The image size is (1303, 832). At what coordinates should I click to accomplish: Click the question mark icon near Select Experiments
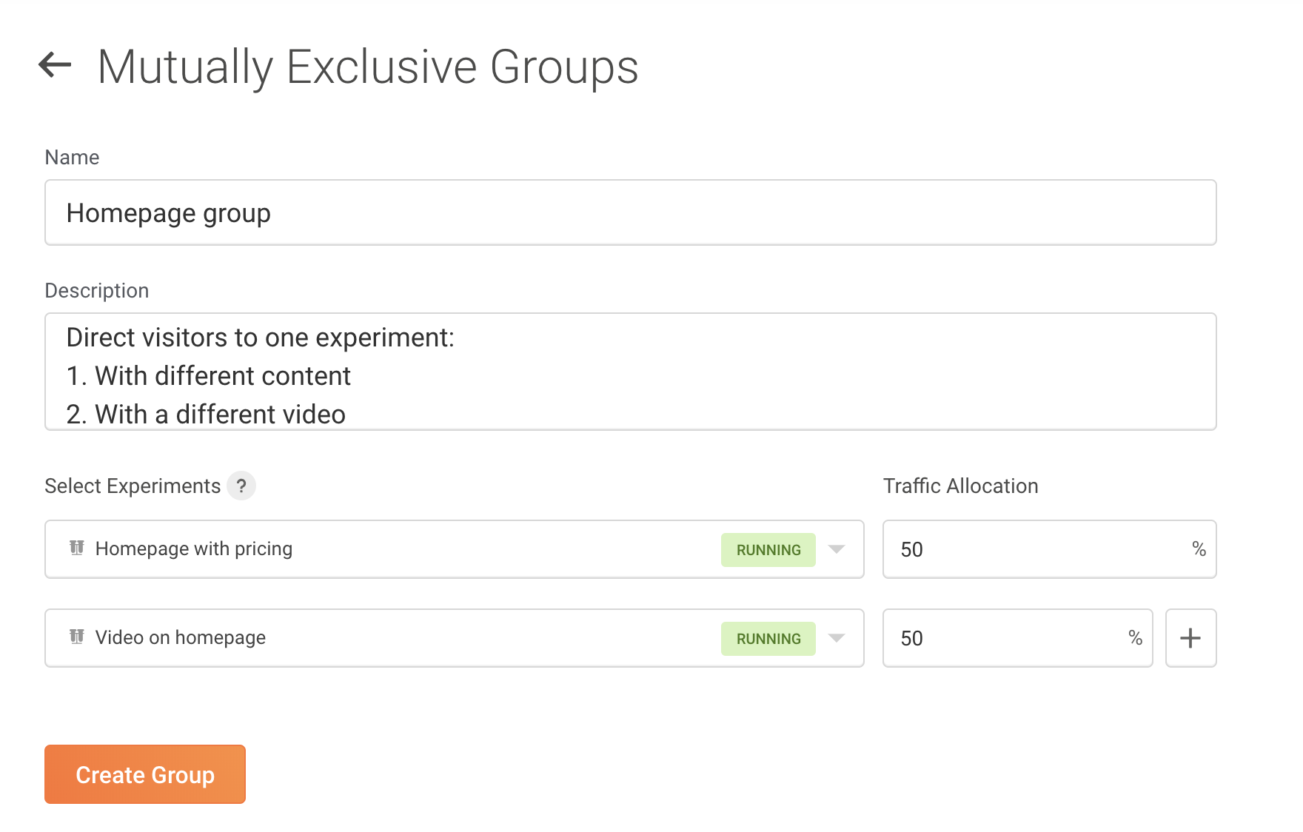tap(241, 486)
